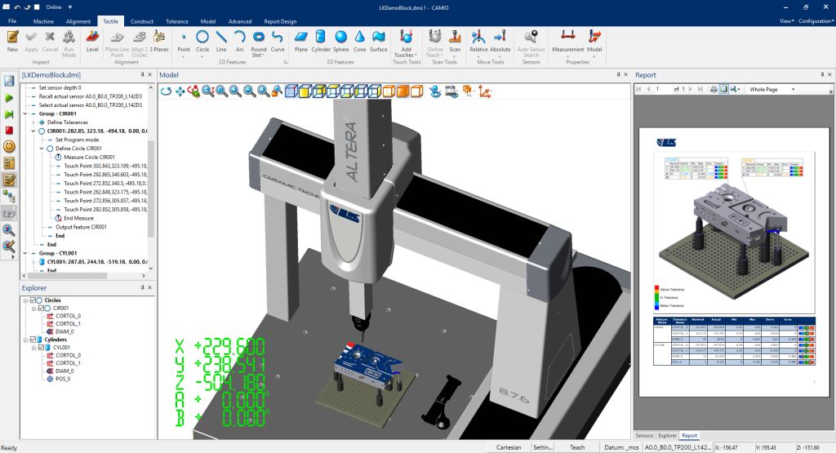Click Datum: _mcs in status bar

point(621,447)
